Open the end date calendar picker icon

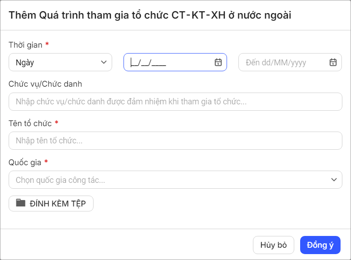tap(333, 63)
